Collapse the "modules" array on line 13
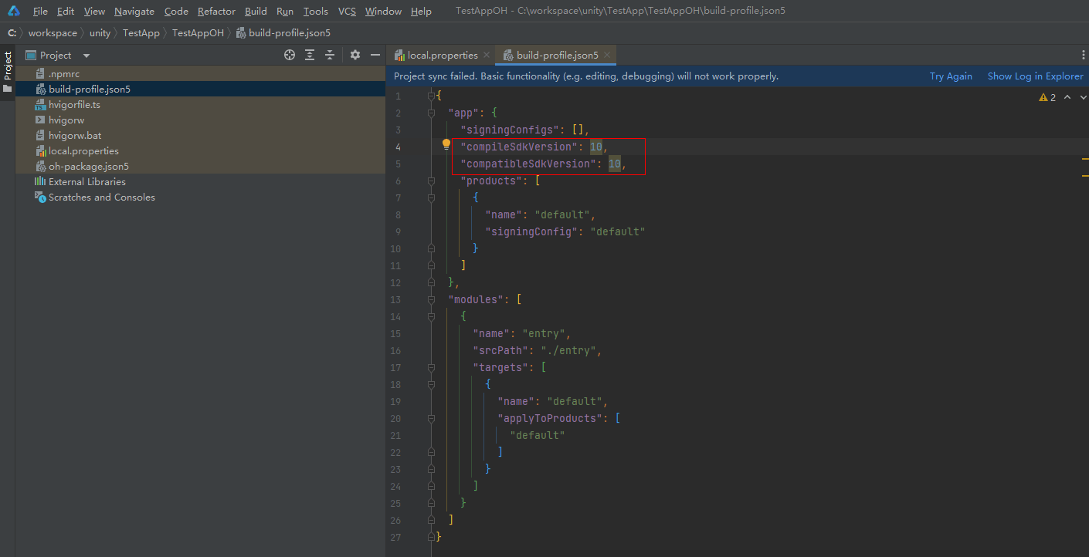The image size is (1089, 557). 431,299
